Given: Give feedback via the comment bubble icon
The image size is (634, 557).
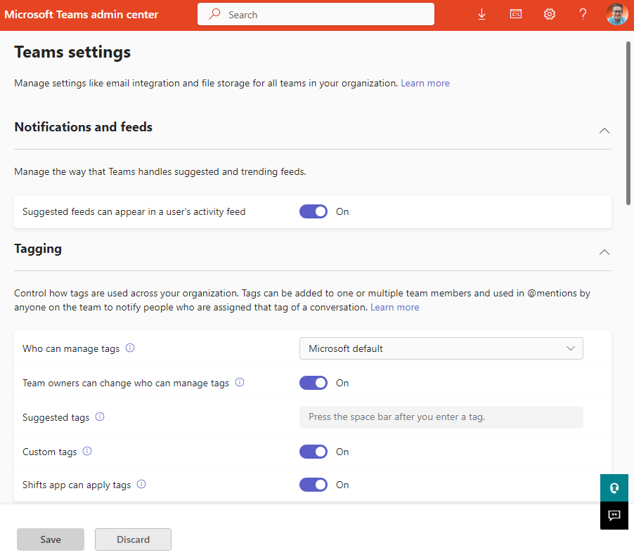Looking at the screenshot, I should coord(614,516).
